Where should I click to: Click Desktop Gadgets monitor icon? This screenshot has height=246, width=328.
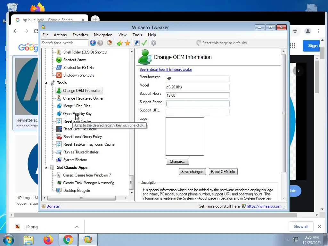point(59,190)
